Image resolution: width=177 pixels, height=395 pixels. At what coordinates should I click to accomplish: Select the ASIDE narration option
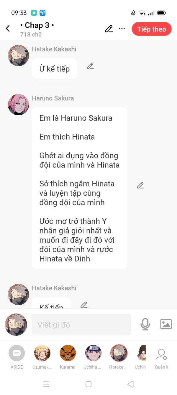[x=17, y=357]
